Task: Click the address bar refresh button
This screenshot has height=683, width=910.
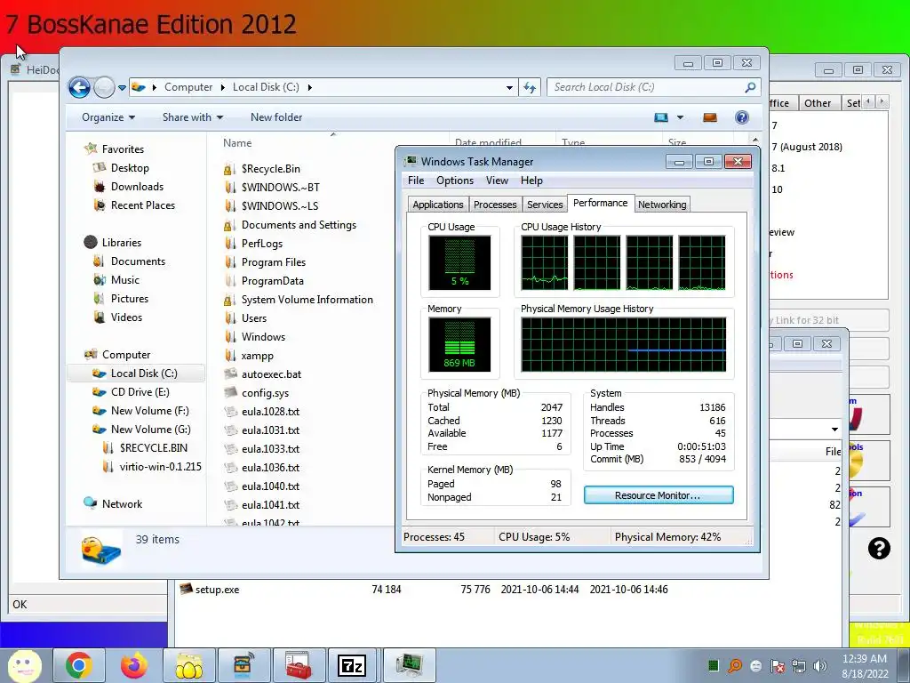Action: pyautogui.click(x=530, y=88)
